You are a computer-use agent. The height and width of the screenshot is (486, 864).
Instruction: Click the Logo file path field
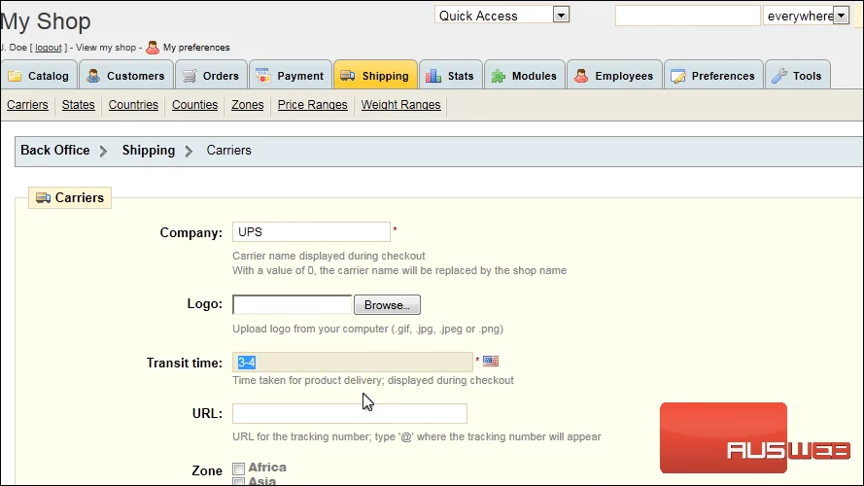tap(292, 304)
